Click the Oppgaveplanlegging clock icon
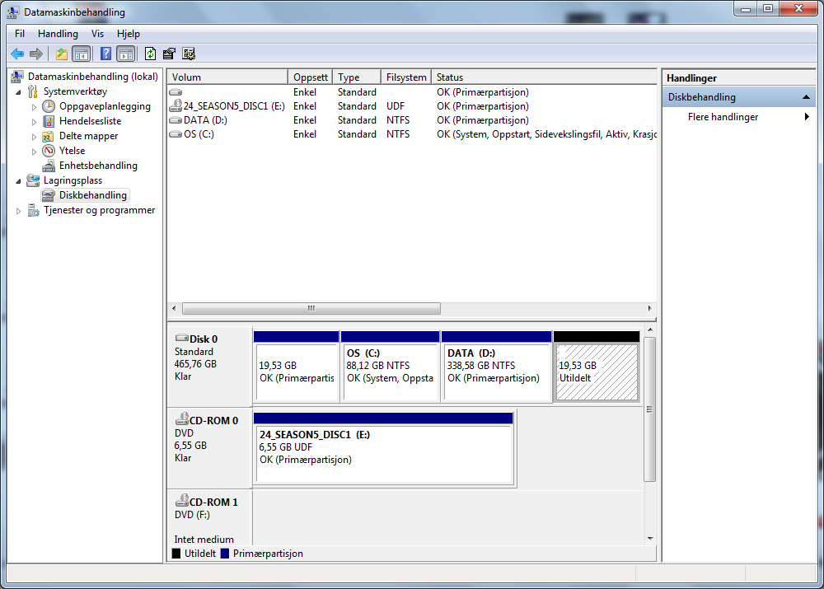824x589 pixels. (49, 106)
